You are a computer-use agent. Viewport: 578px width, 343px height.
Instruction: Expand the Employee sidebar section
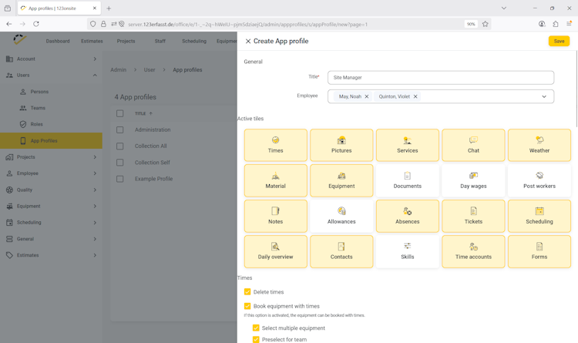point(51,173)
